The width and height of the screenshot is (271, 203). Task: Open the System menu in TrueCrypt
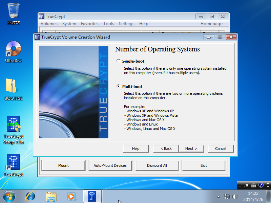(69, 24)
